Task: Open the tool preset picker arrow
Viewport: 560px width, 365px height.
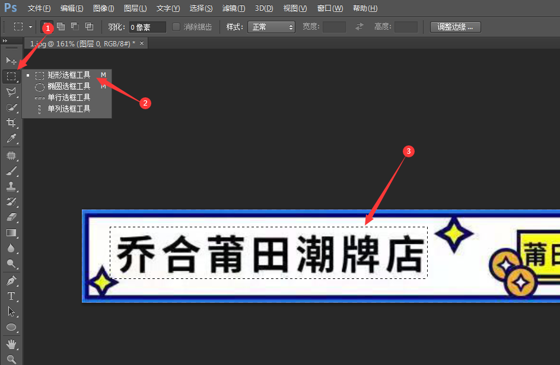Action: click(x=30, y=27)
